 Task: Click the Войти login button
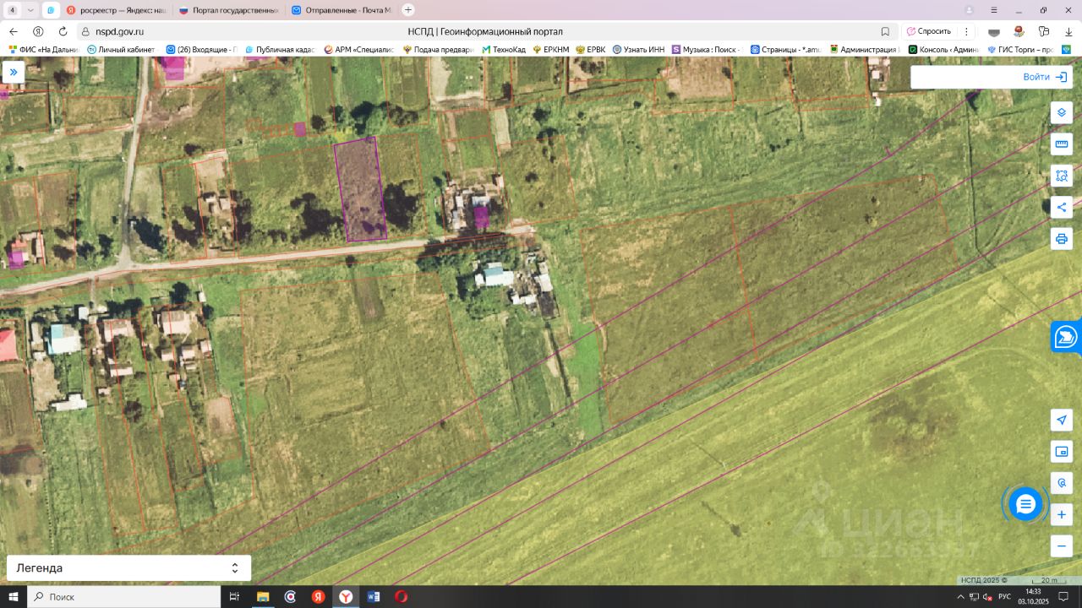[1045, 77]
